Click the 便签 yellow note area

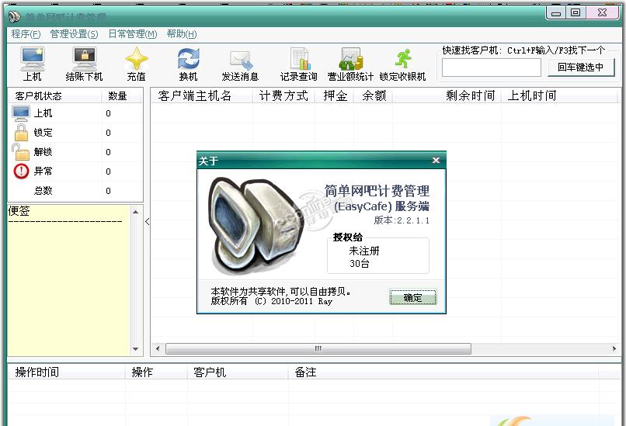pyautogui.click(x=68, y=280)
